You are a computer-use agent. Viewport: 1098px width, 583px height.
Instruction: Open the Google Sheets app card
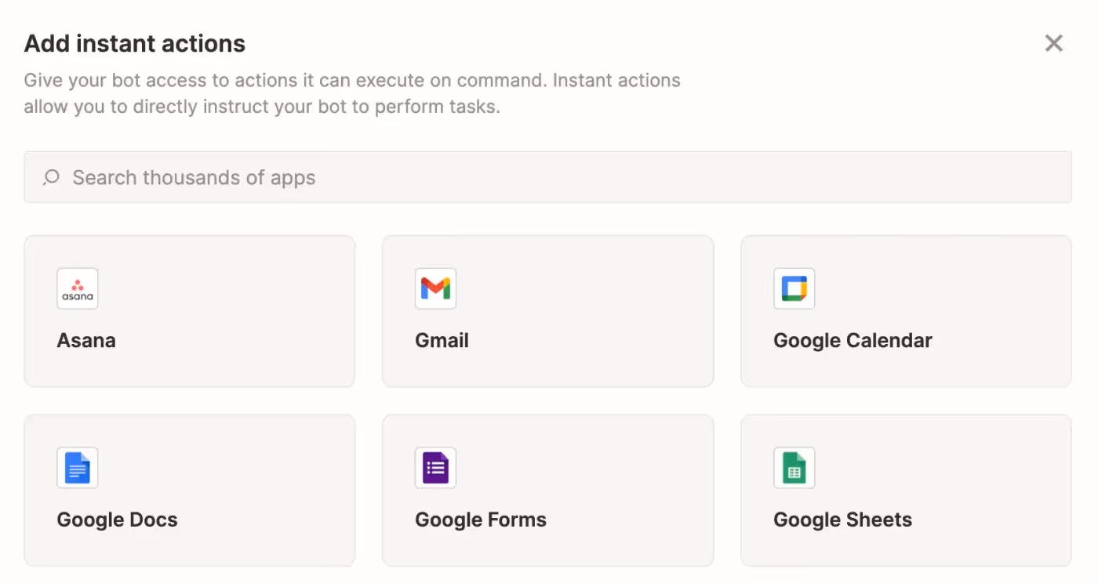[906, 491]
